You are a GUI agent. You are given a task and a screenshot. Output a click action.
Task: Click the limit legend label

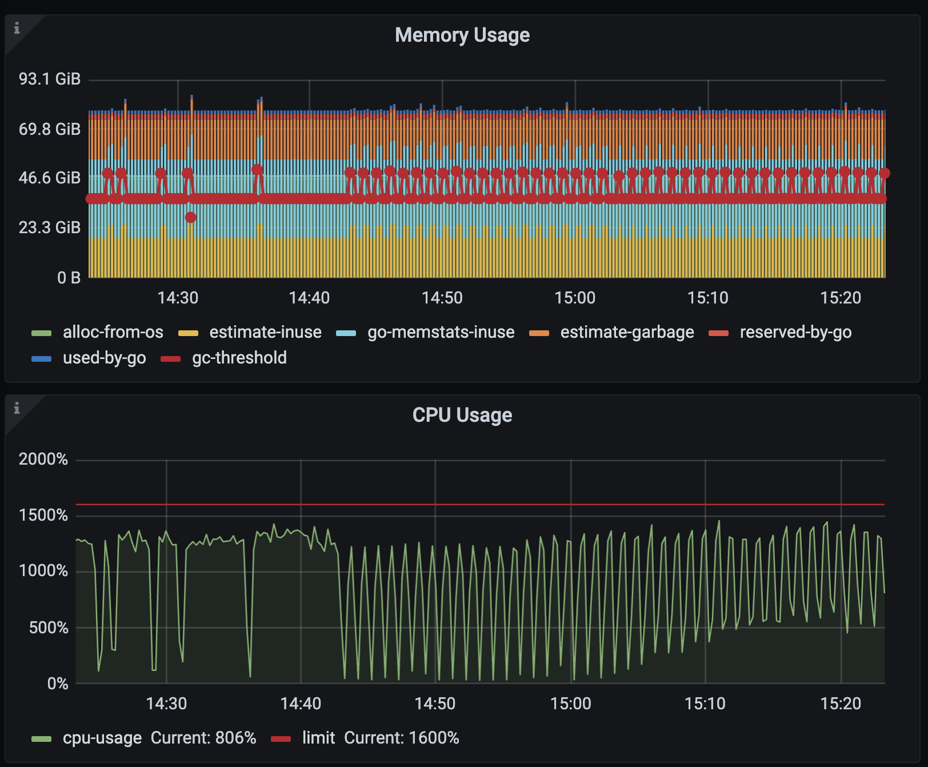pos(318,738)
